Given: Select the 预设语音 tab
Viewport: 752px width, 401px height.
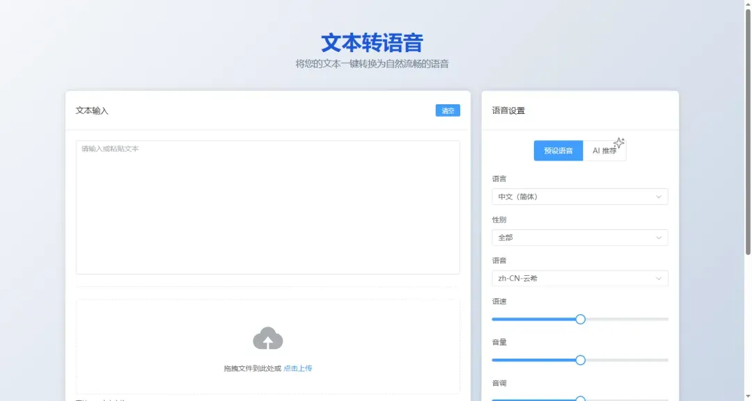Looking at the screenshot, I should 558,150.
